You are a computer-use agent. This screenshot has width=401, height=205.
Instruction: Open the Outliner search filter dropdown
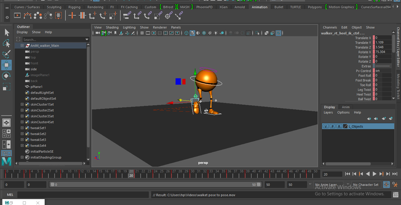[x=87, y=39]
